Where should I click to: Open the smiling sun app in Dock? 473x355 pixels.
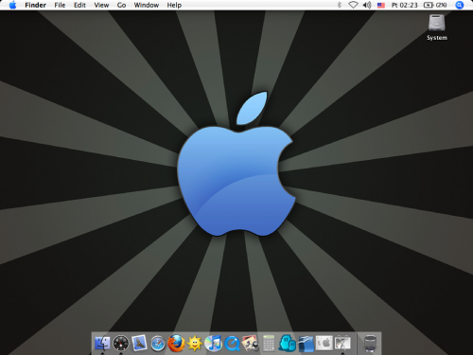(x=195, y=343)
